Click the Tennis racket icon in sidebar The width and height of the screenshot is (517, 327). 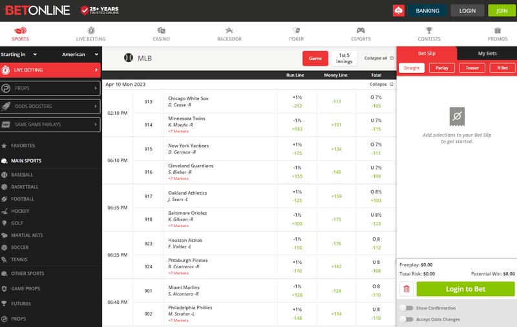5,259
